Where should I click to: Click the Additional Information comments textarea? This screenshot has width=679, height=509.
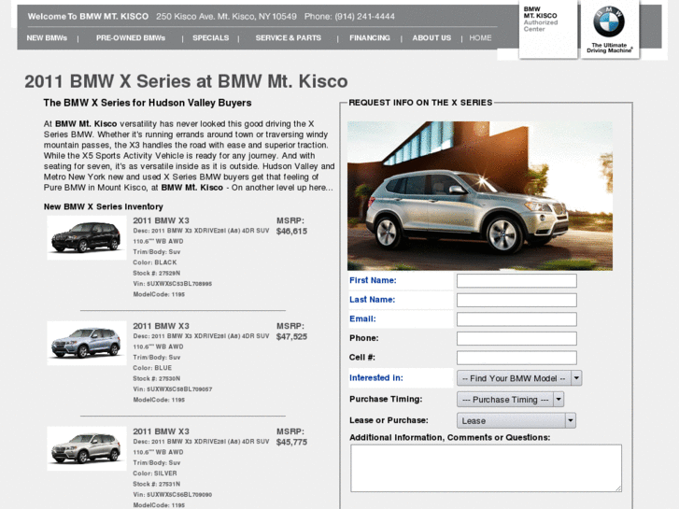486,468
